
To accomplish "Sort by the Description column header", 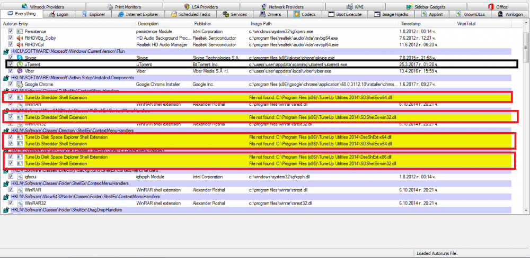I will [164, 24].
